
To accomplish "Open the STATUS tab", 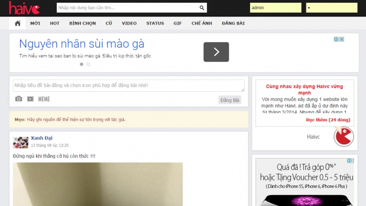I will pyautogui.click(x=155, y=23).
